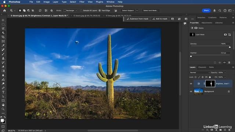The height and width of the screenshot is (132, 235).
Task: Select the Clone Stamp tool
Action: [3, 58]
